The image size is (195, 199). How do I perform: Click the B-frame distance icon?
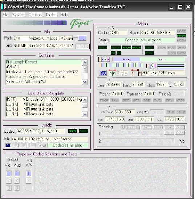pos(112,72)
